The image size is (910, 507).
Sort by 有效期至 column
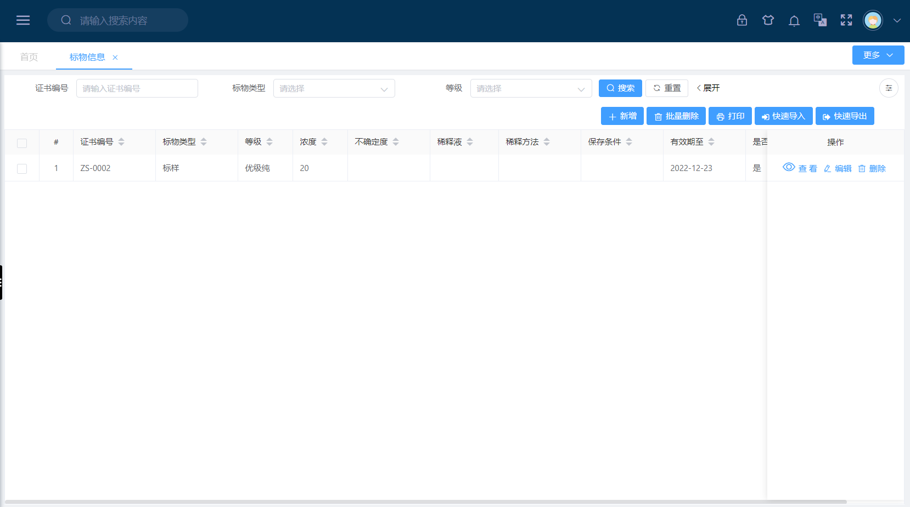point(711,142)
